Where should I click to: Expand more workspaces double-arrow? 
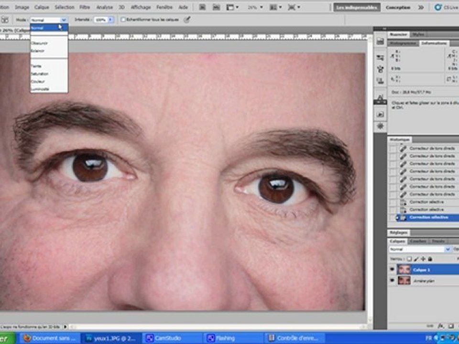coord(421,7)
